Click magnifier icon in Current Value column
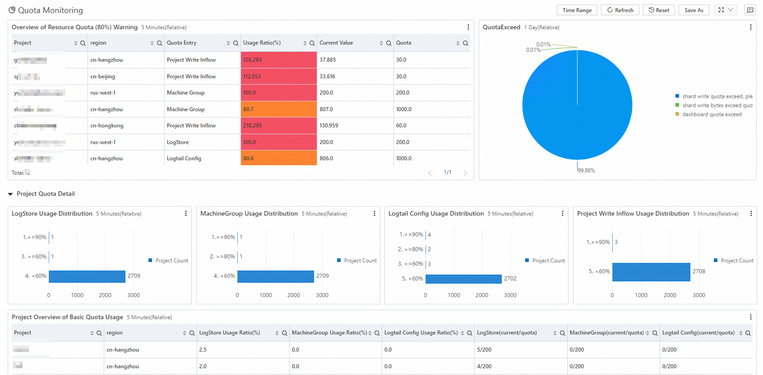The height and width of the screenshot is (375, 763). (x=388, y=43)
